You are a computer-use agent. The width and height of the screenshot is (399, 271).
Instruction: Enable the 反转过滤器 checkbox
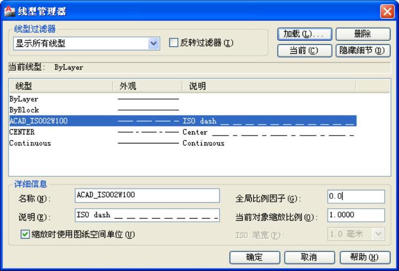tap(174, 43)
